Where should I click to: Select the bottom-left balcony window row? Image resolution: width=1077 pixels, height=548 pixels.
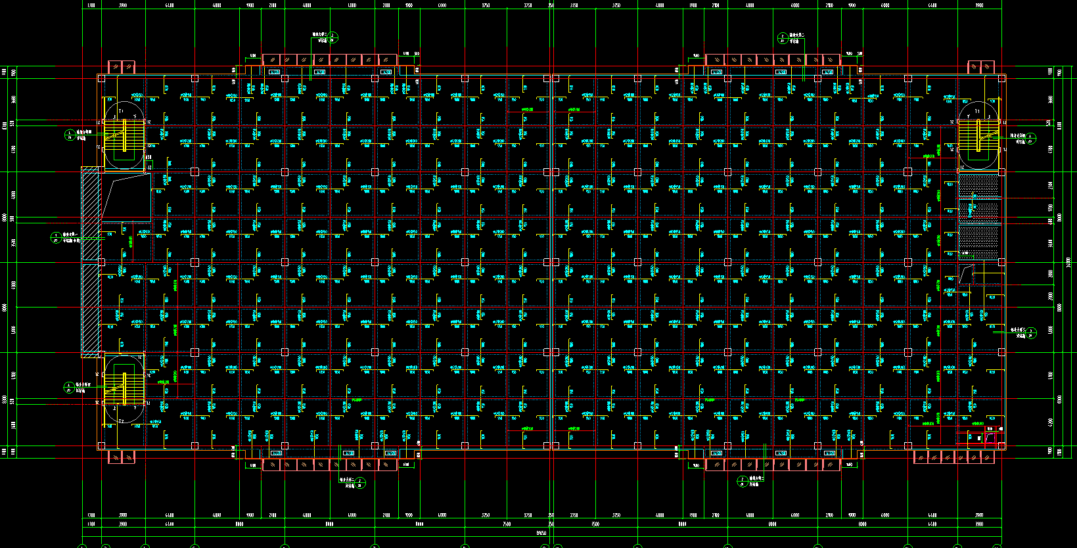coord(330,465)
